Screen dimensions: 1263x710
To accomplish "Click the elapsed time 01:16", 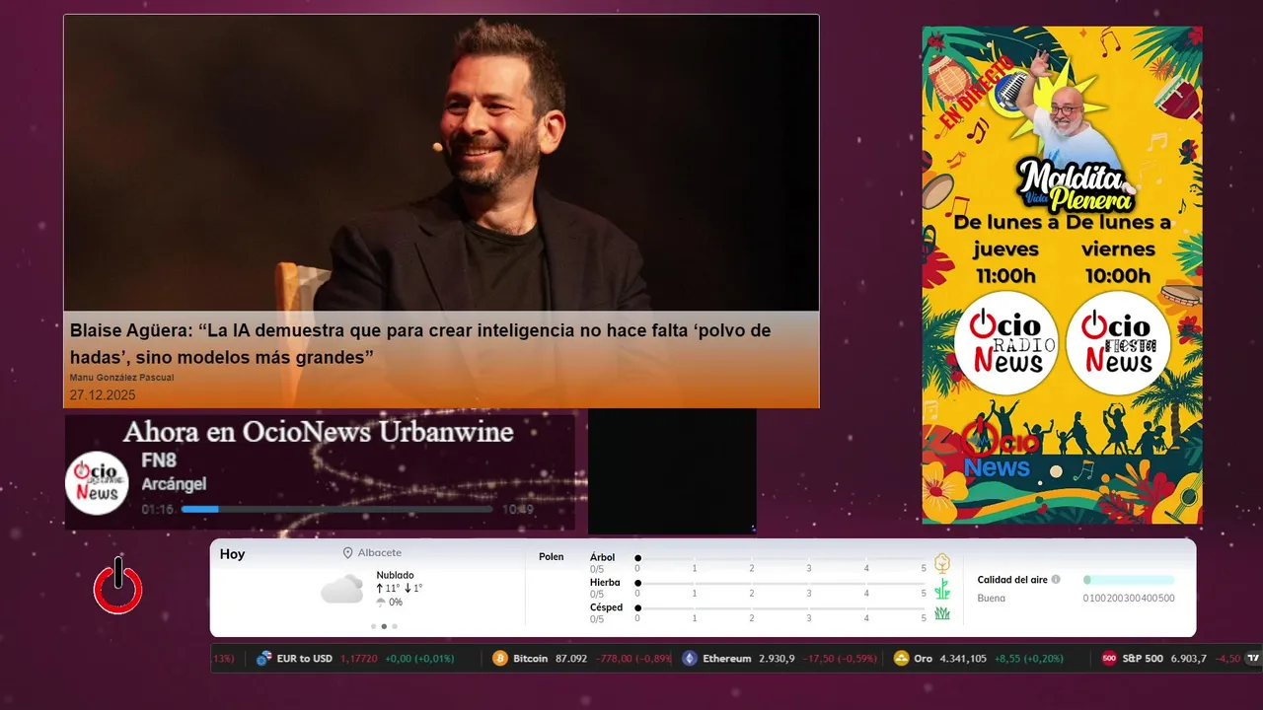I will 157,510.
